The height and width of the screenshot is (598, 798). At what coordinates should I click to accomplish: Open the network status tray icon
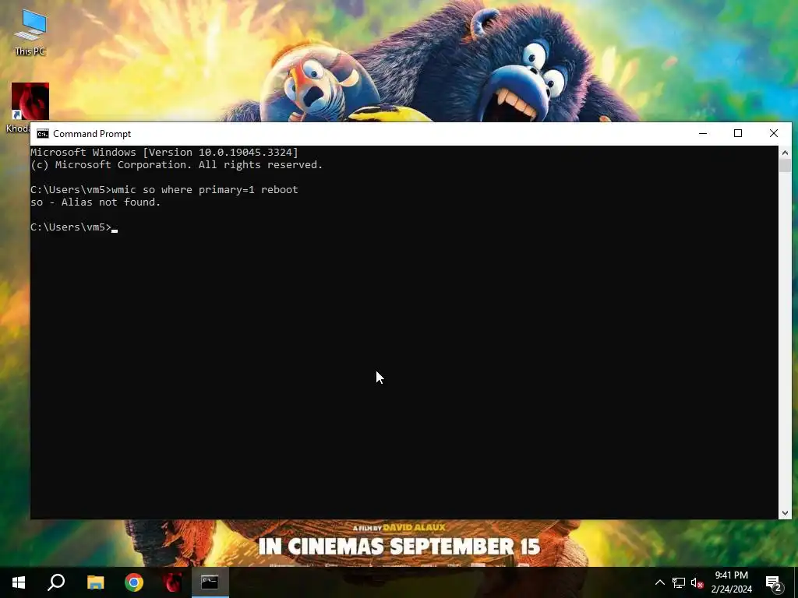point(679,582)
